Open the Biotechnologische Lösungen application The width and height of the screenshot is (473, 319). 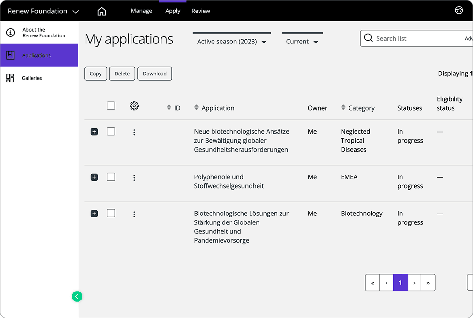[x=241, y=227]
